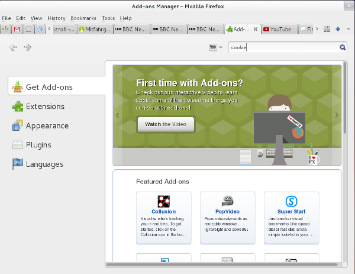Viewport: 355px width, 274px height.
Task: Open the Collusion add-on link
Action: (164, 211)
